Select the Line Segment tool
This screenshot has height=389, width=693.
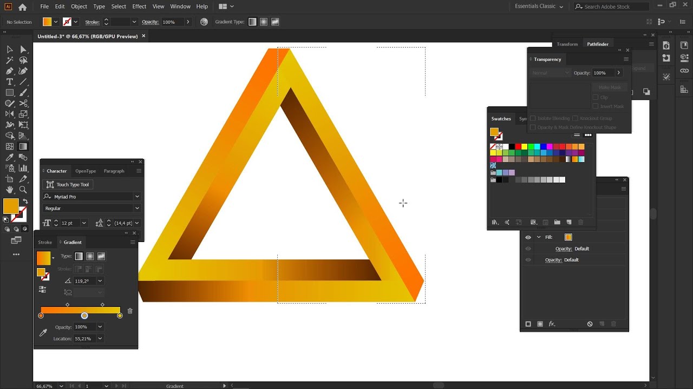(x=23, y=82)
